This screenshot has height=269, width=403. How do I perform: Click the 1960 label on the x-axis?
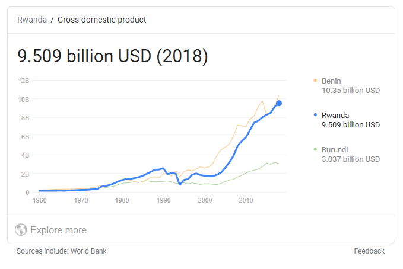click(39, 201)
